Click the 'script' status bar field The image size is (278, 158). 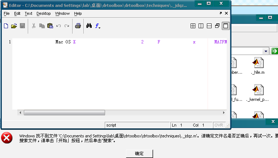click(x=137, y=125)
